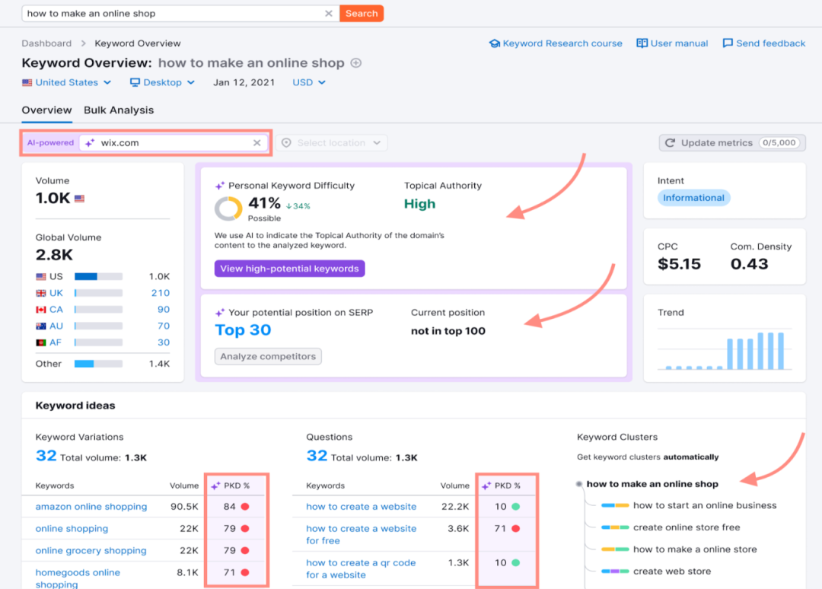Viewport: 822px width, 589px height.
Task: Click the orange Search button
Action: 362,14
